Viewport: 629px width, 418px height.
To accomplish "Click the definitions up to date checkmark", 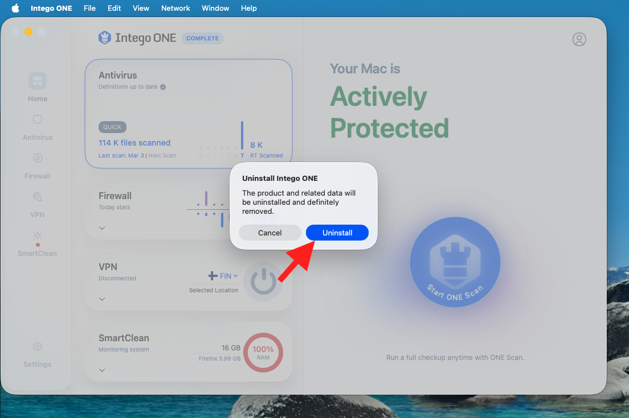I will [163, 87].
